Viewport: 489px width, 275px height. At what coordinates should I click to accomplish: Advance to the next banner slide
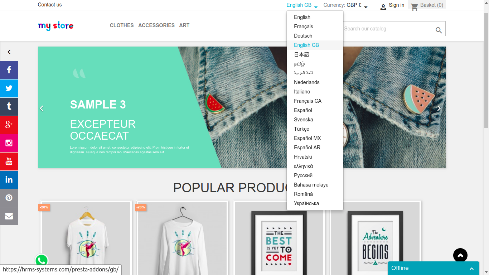(x=439, y=108)
